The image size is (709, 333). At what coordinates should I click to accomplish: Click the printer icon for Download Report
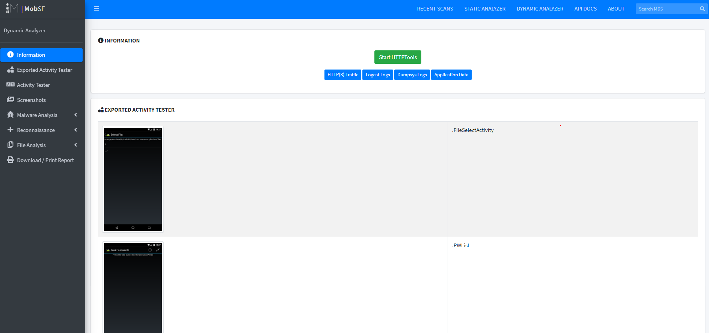click(x=11, y=160)
